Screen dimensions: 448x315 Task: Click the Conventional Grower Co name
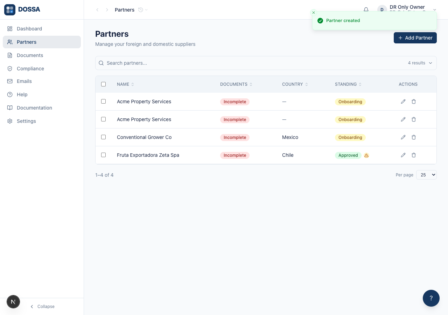(x=144, y=137)
